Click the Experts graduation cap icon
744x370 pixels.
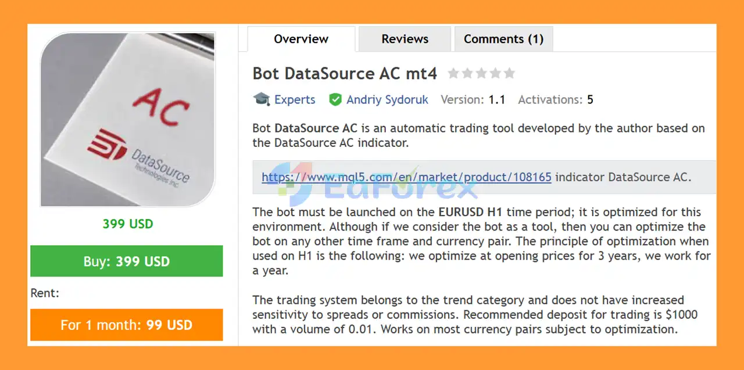pos(261,99)
